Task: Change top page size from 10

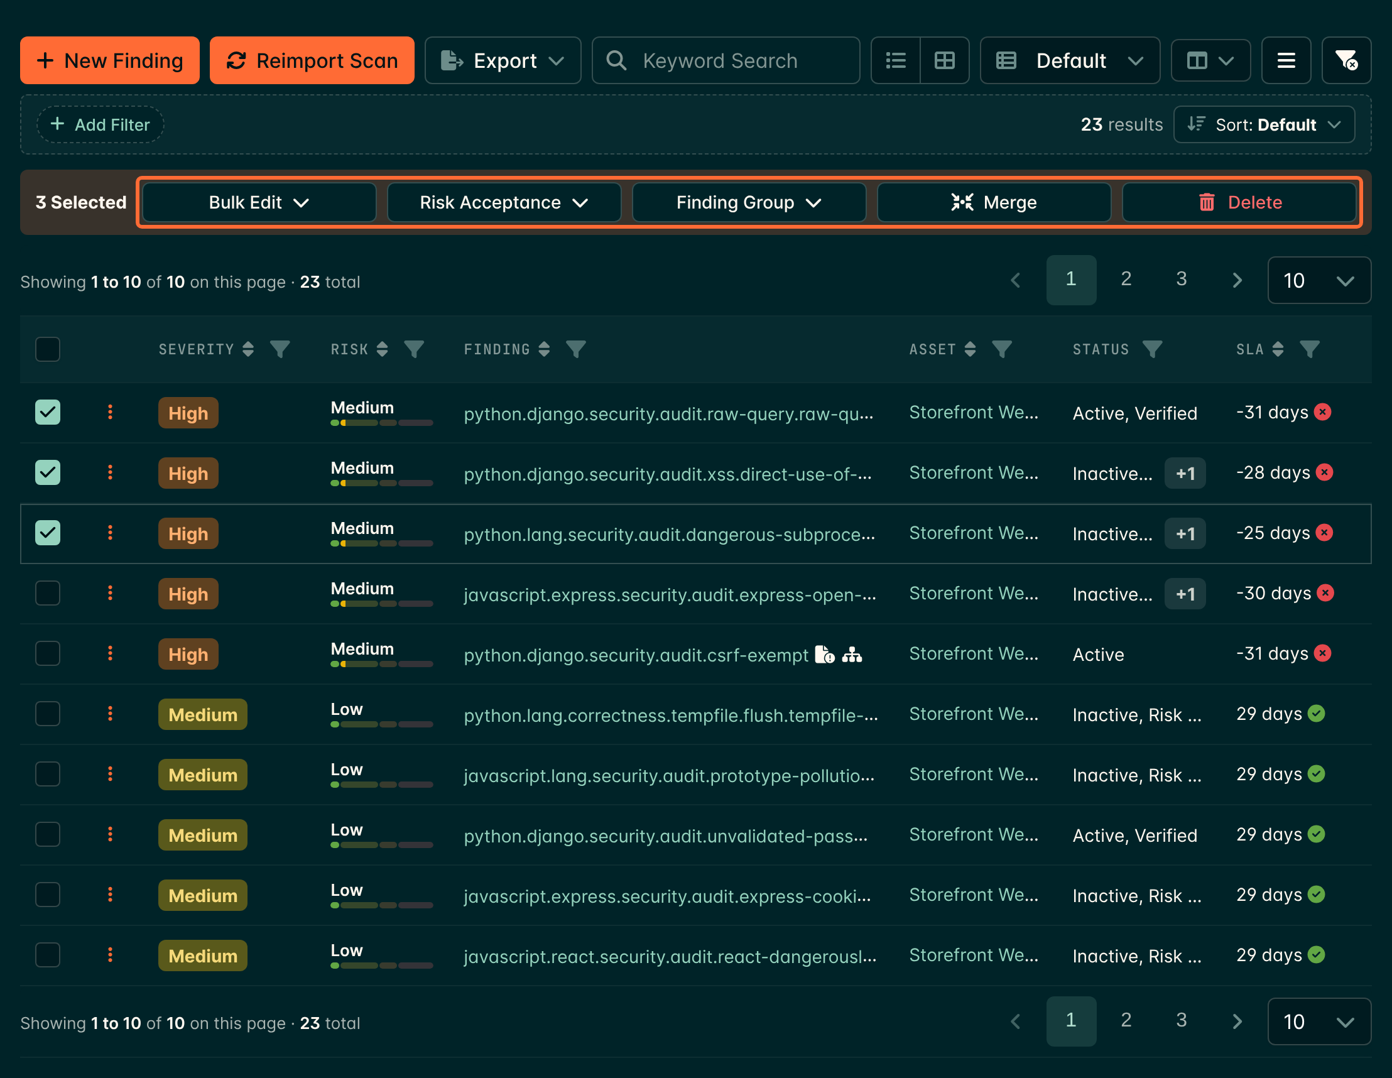Action: (x=1319, y=280)
